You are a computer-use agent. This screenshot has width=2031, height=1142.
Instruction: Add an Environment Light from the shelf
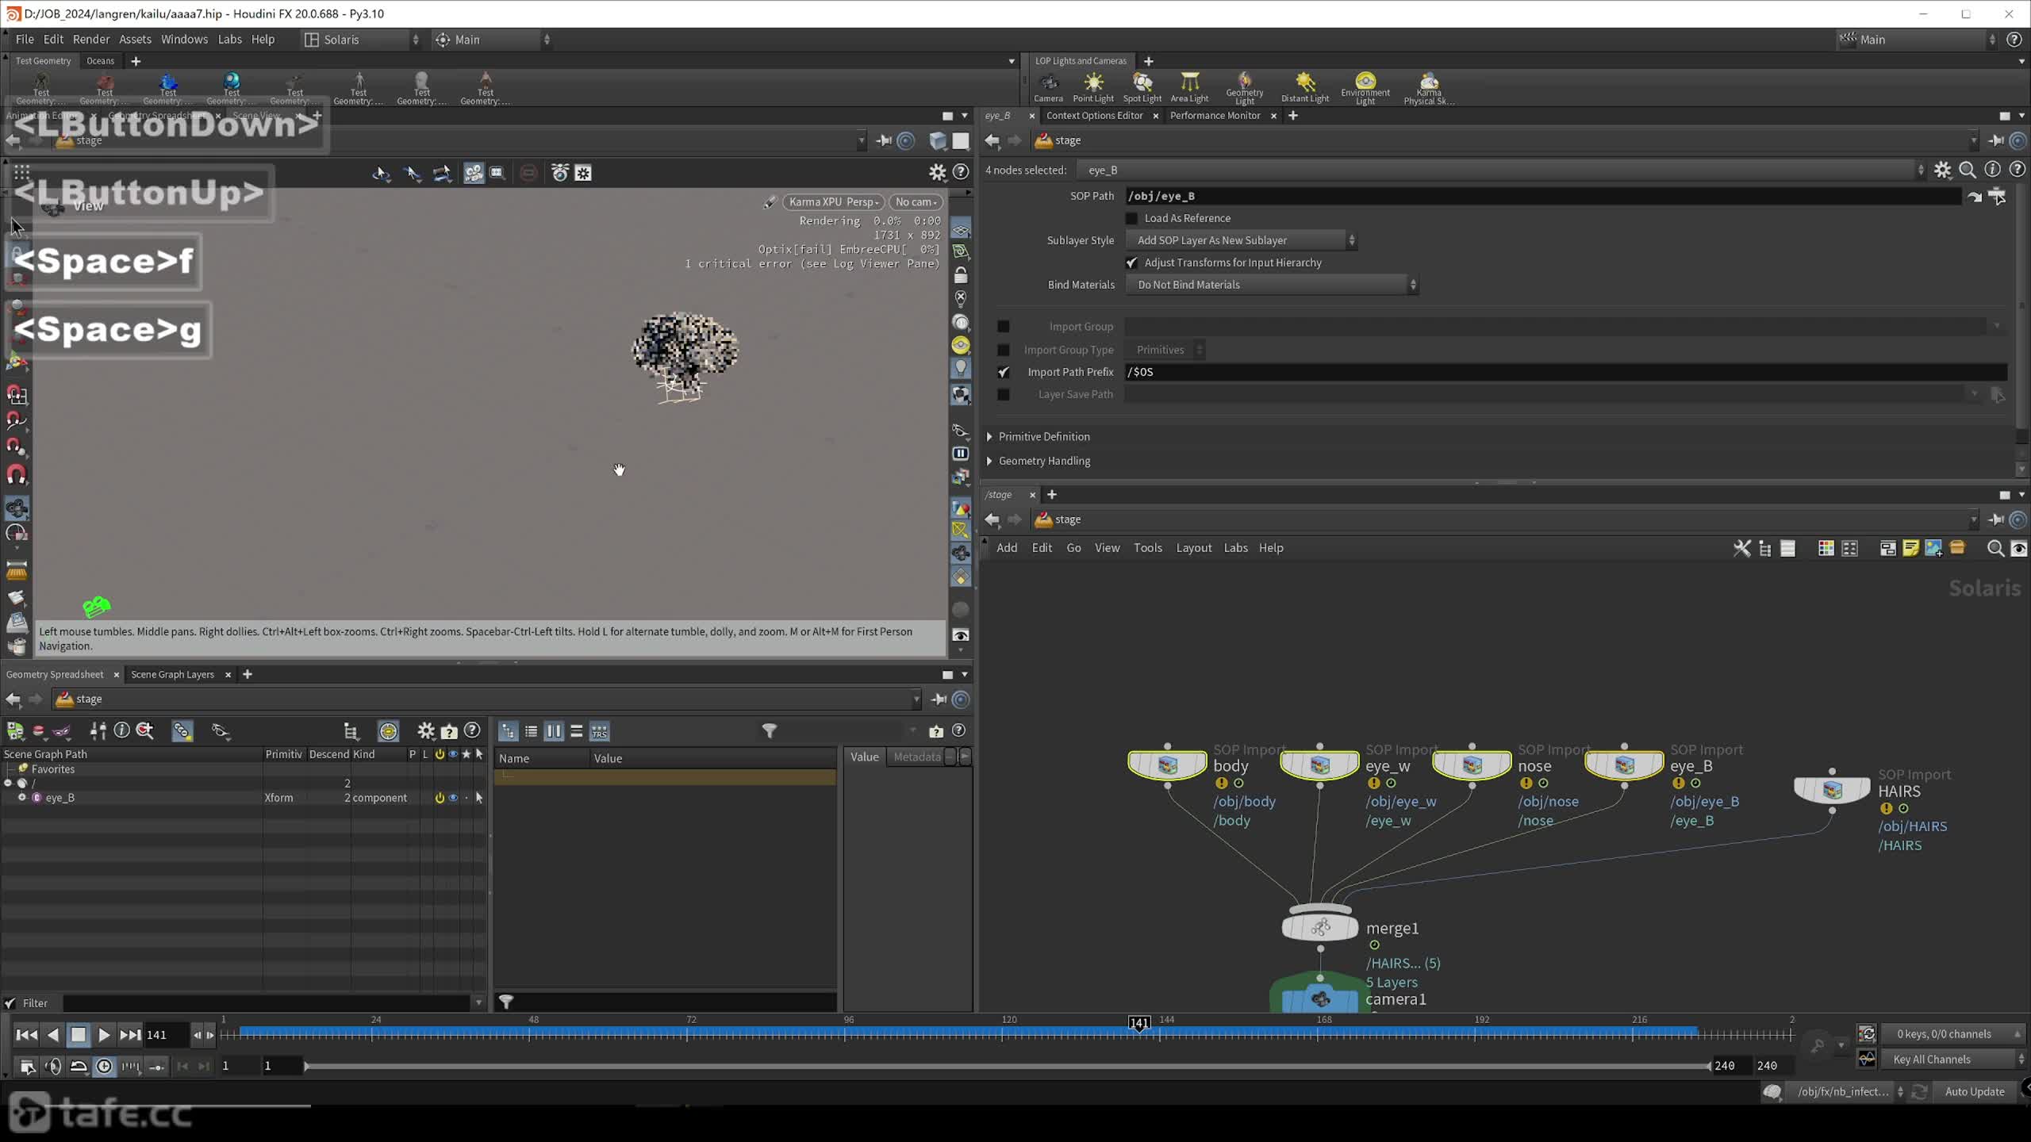pos(1365,87)
